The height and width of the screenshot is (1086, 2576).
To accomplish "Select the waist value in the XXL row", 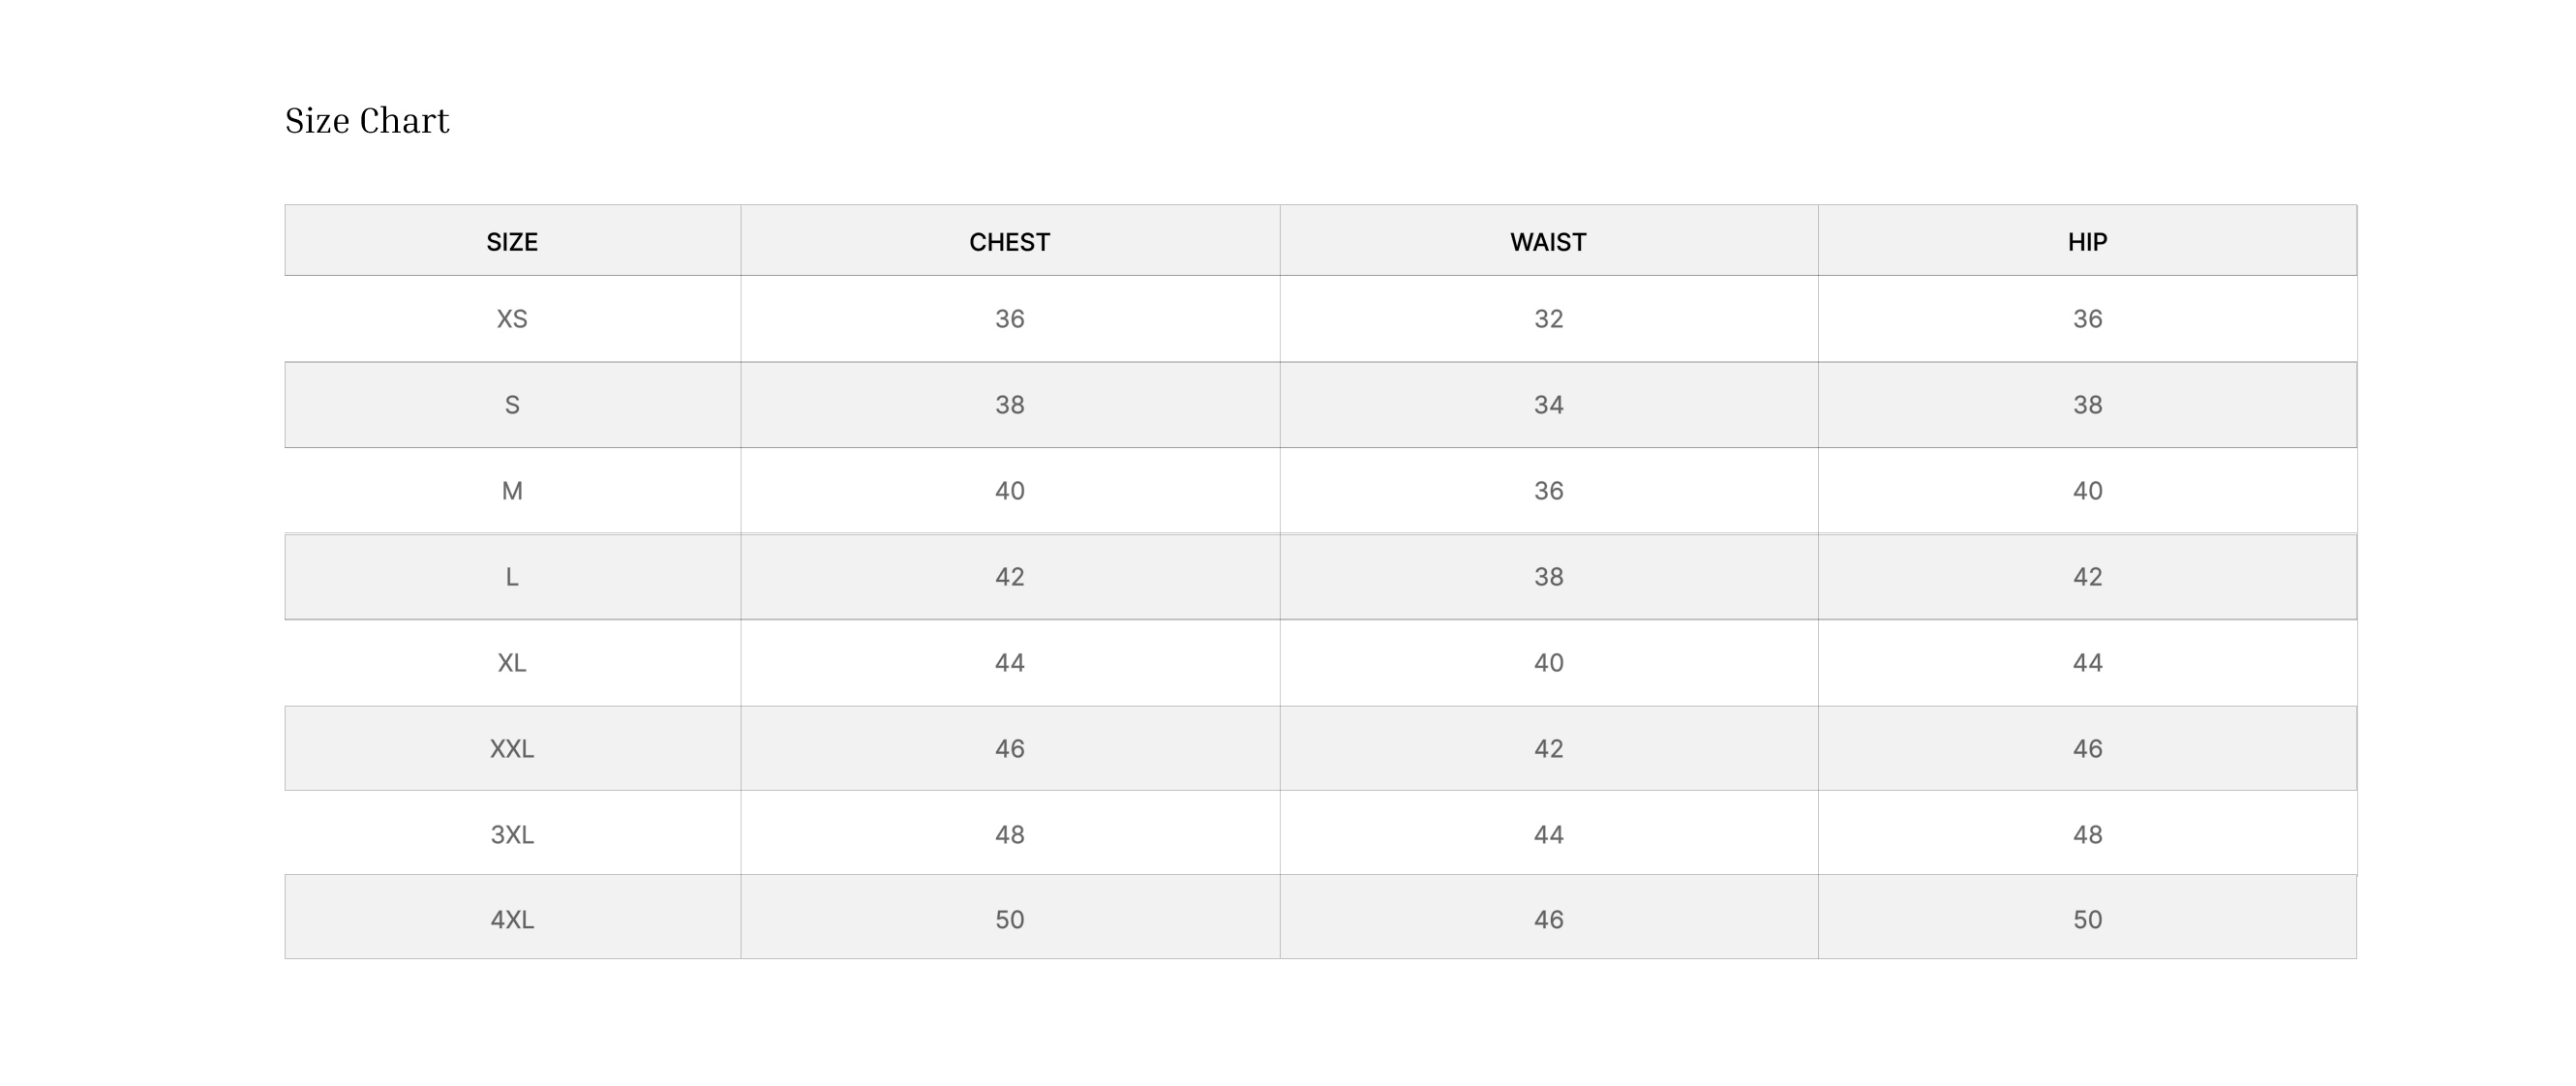I will point(1548,749).
